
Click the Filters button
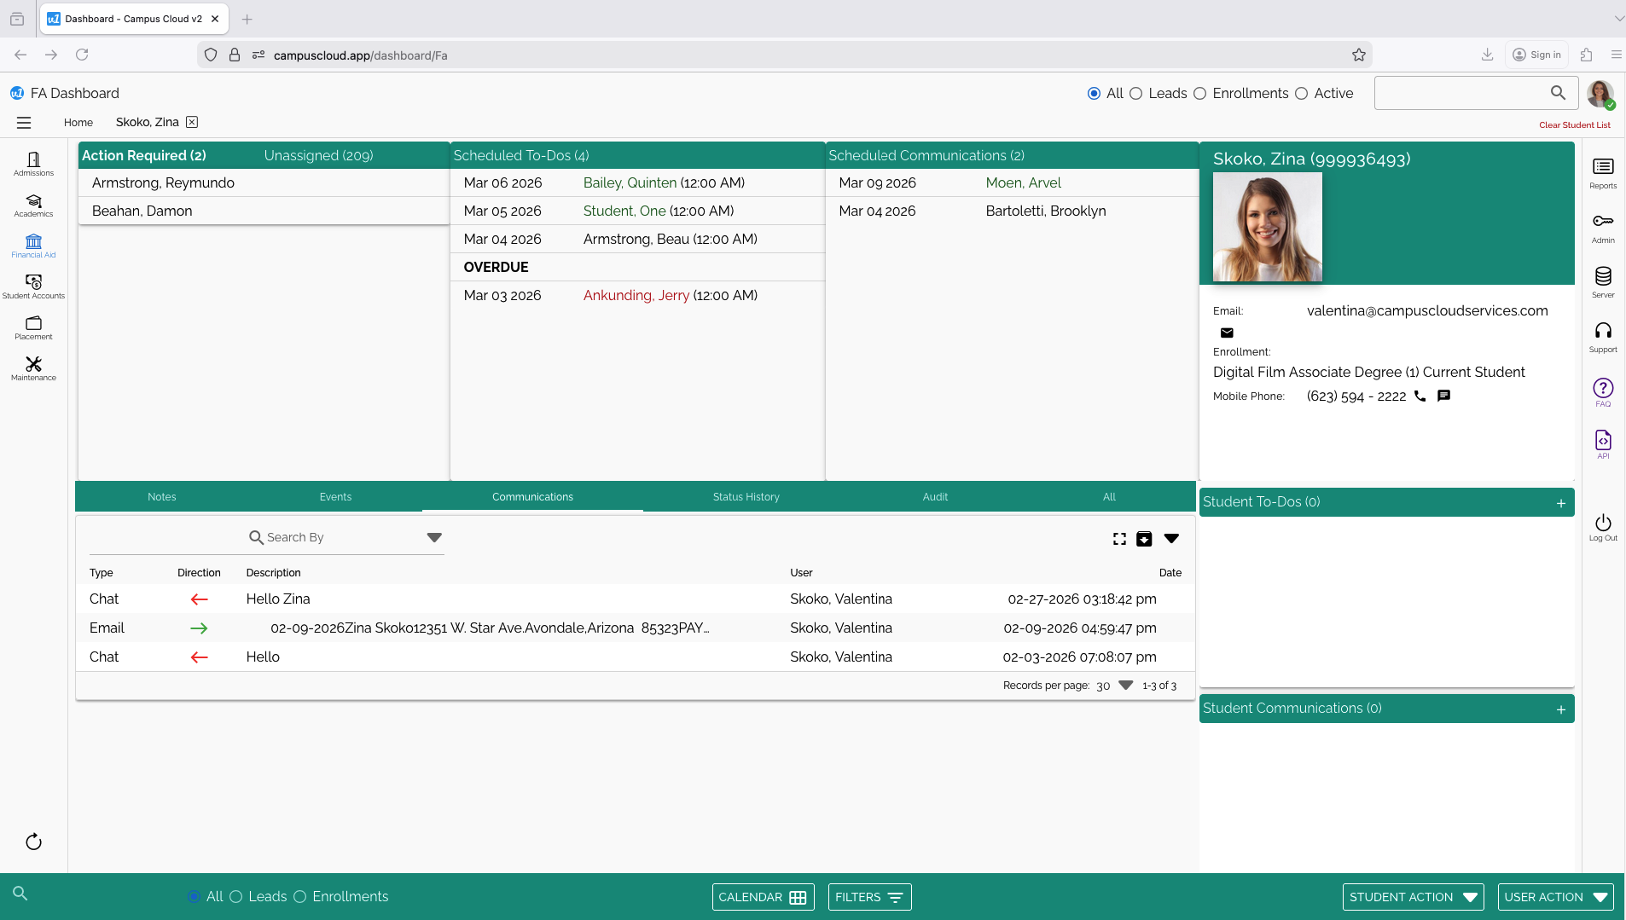tap(868, 896)
